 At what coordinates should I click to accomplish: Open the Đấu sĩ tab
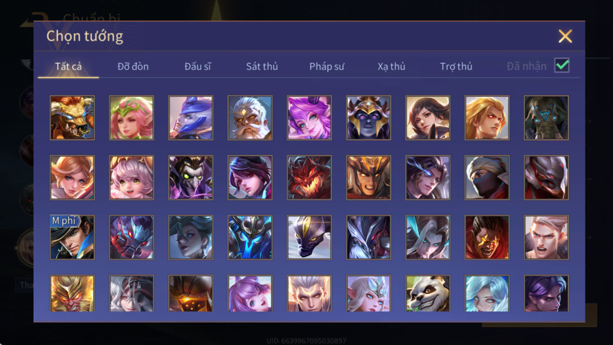click(198, 66)
